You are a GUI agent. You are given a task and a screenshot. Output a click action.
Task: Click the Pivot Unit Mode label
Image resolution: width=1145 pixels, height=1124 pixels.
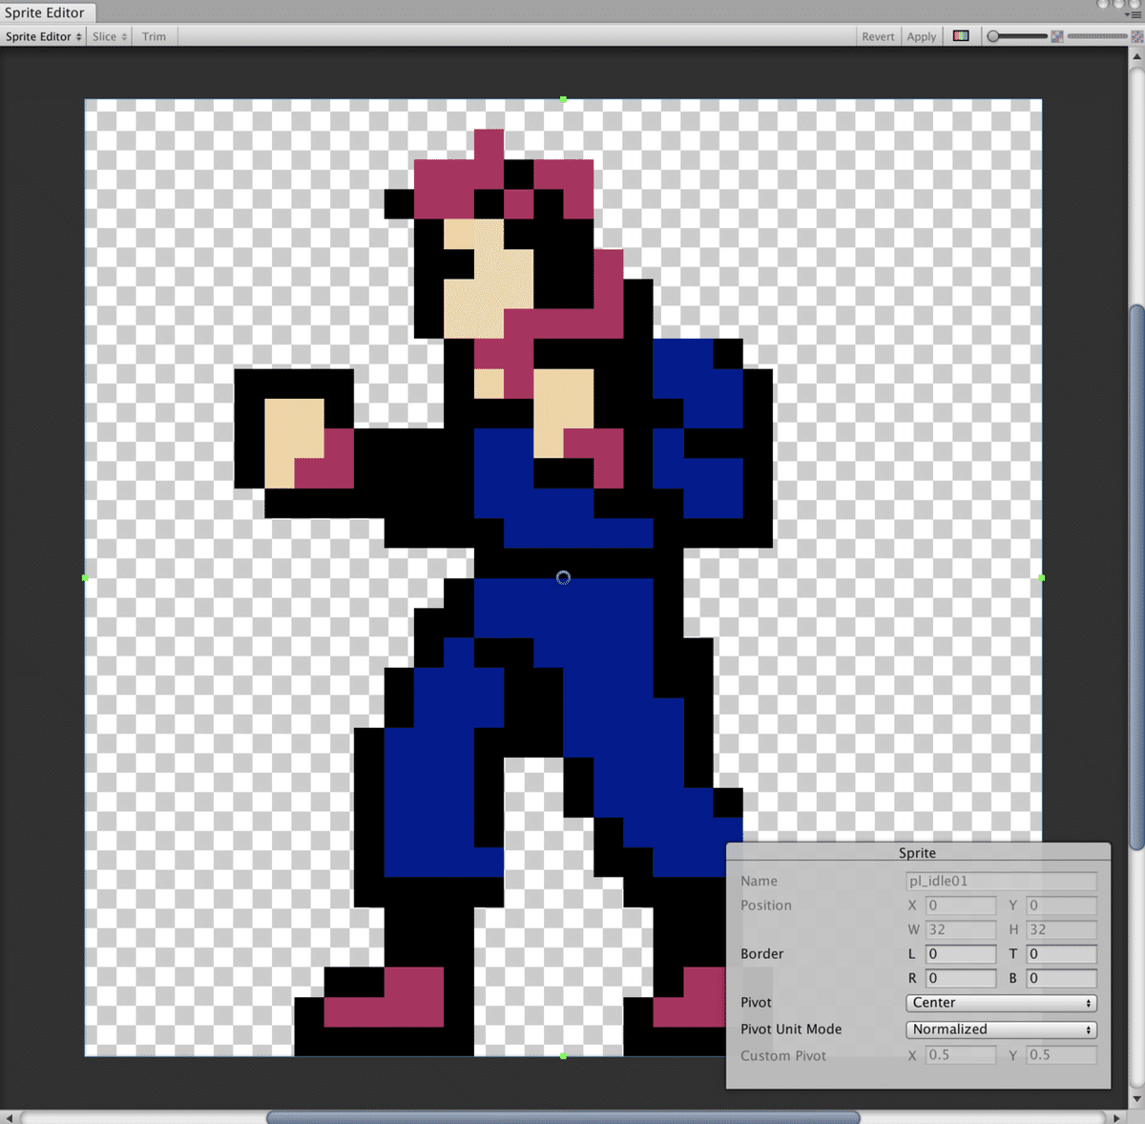(791, 1030)
